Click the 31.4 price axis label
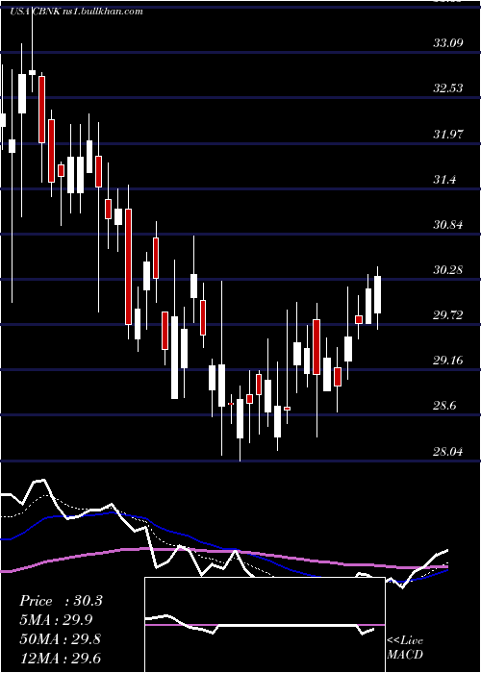Screen dimensions: 481x673 (x=444, y=180)
